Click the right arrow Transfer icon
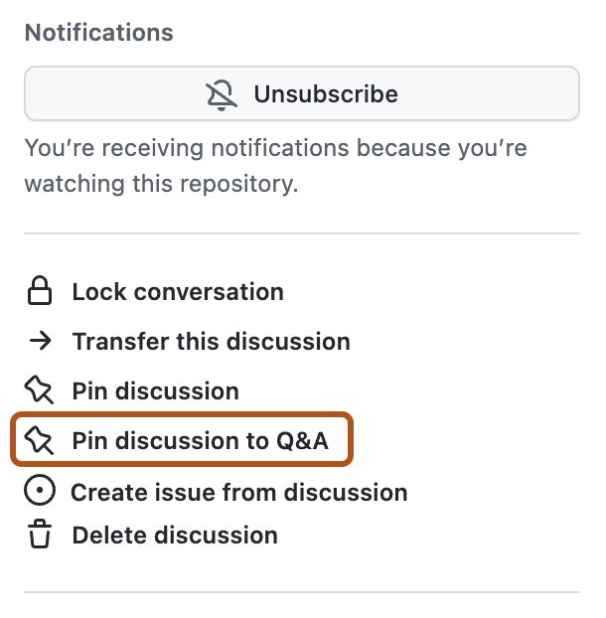Image resolution: width=606 pixels, height=618 pixels. (x=40, y=342)
